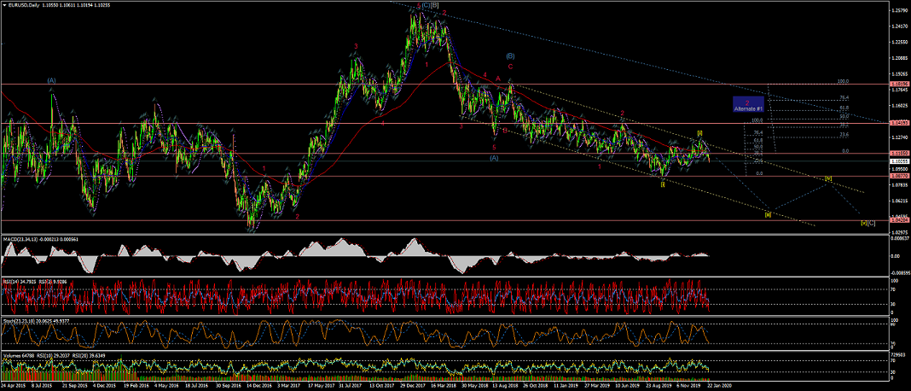Select the red C wave label under (B)
This screenshot has height=391, width=911.
[510, 67]
